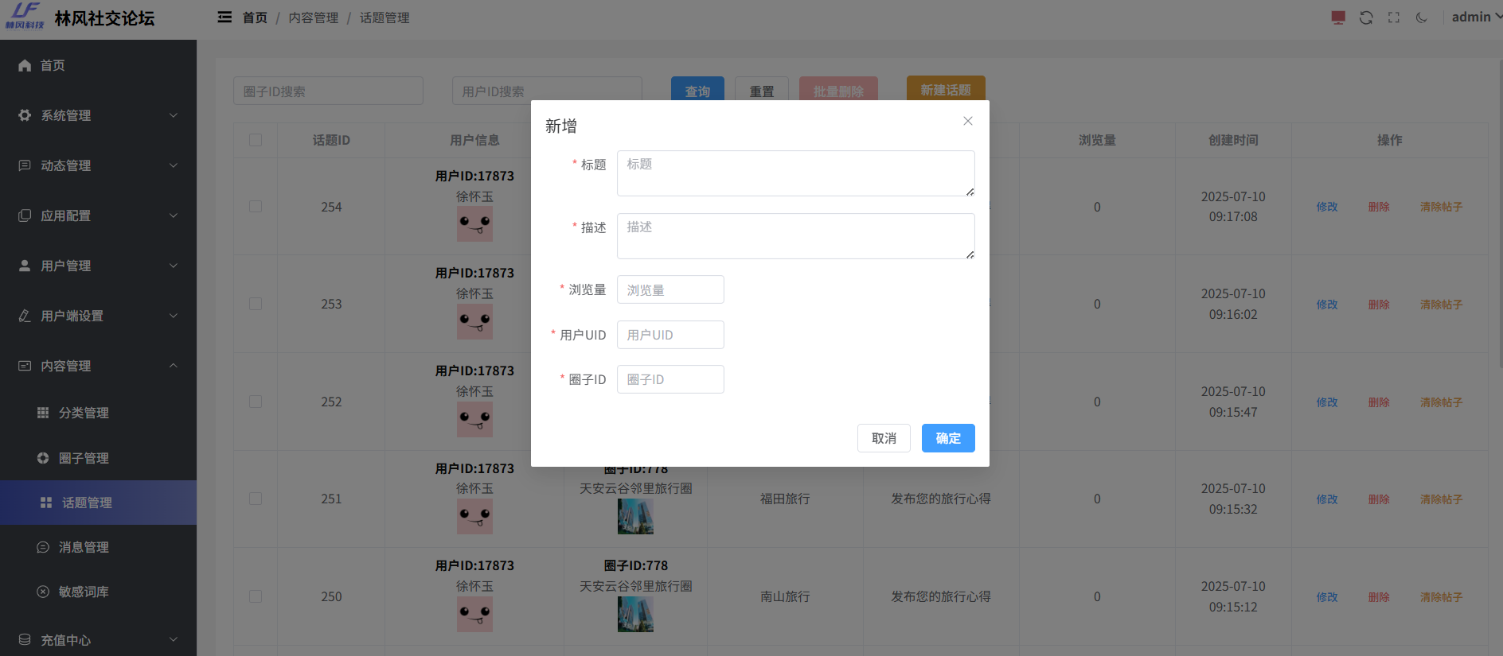Screen dimensions: 1503x656
Task: Focus the 用户ID搜索 filter box
Action: pyautogui.click(x=547, y=91)
